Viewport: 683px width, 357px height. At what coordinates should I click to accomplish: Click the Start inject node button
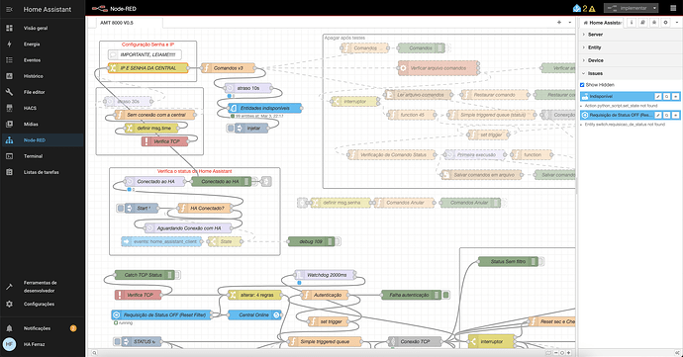pos(121,208)
